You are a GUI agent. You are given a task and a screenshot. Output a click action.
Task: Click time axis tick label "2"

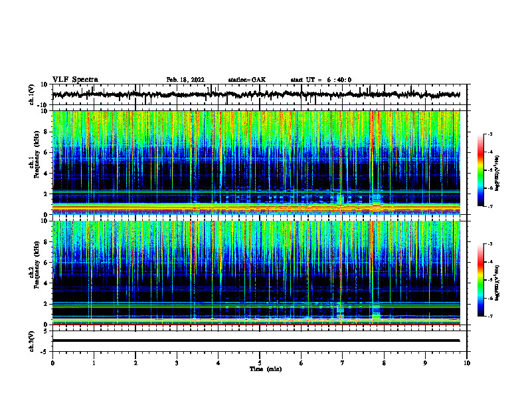coord(135,363)
